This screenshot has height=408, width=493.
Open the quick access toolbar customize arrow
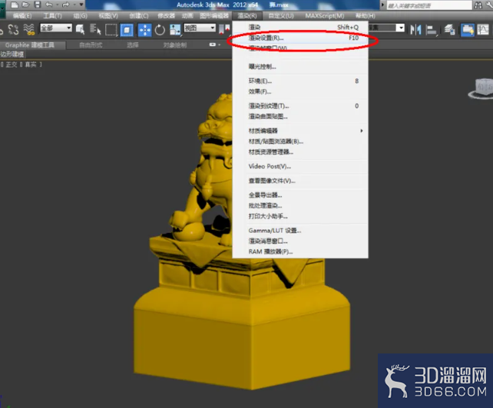click(x=81, y=5)
